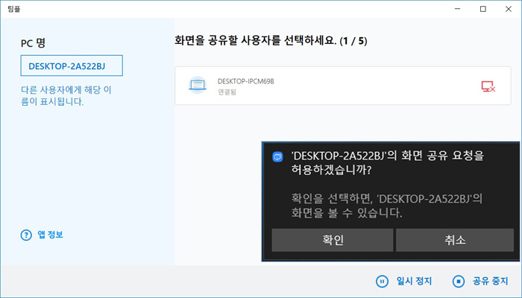Screen dimensions: 522x298
Task: Open the 앱 정보 link
Action: pyautogui.click(x=51, y=235)
